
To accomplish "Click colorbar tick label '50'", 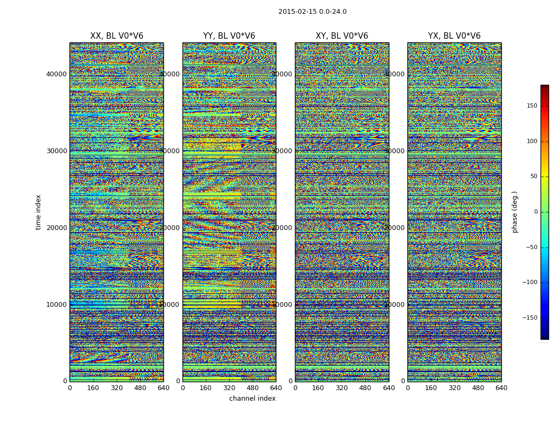I will pyautogui.click(x=534, y=176).
